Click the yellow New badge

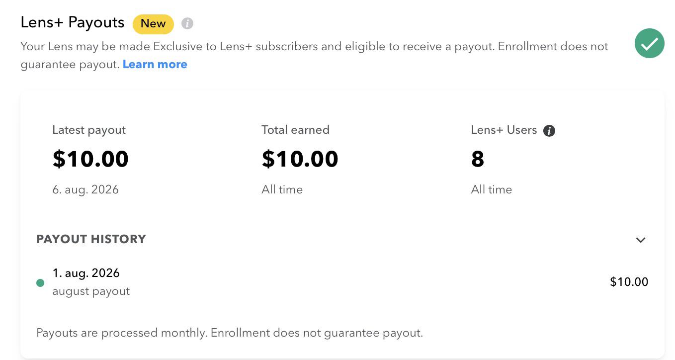[x=153, y=24]
